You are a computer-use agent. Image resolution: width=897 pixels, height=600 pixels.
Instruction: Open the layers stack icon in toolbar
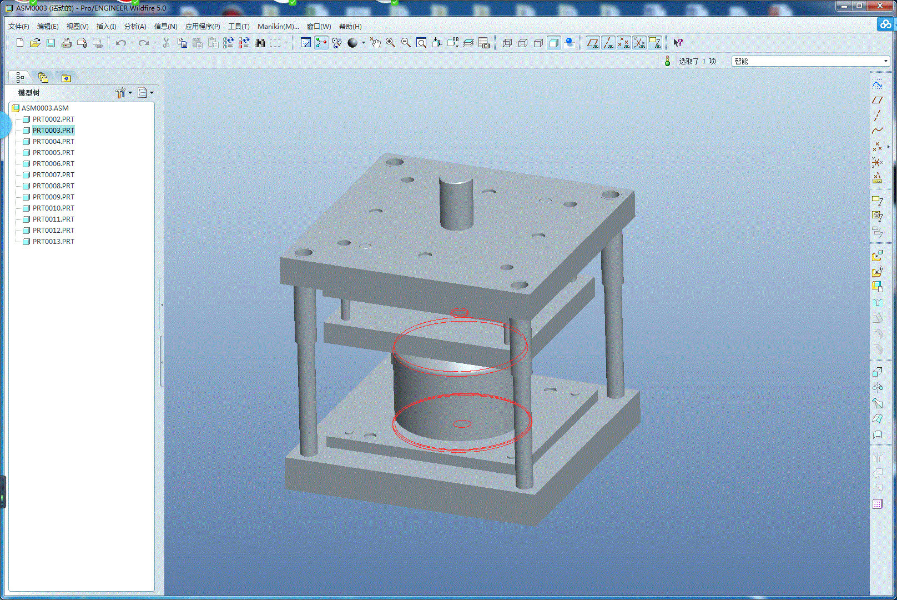468,43
